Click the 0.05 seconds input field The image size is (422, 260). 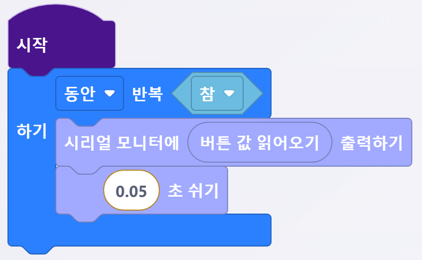pyautogui.click(x=131, y=191)
